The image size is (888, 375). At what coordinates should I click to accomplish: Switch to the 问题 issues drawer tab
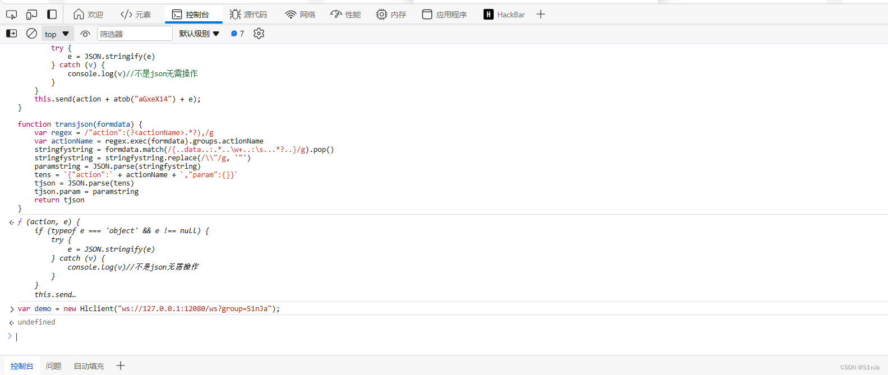click(54, 366)
